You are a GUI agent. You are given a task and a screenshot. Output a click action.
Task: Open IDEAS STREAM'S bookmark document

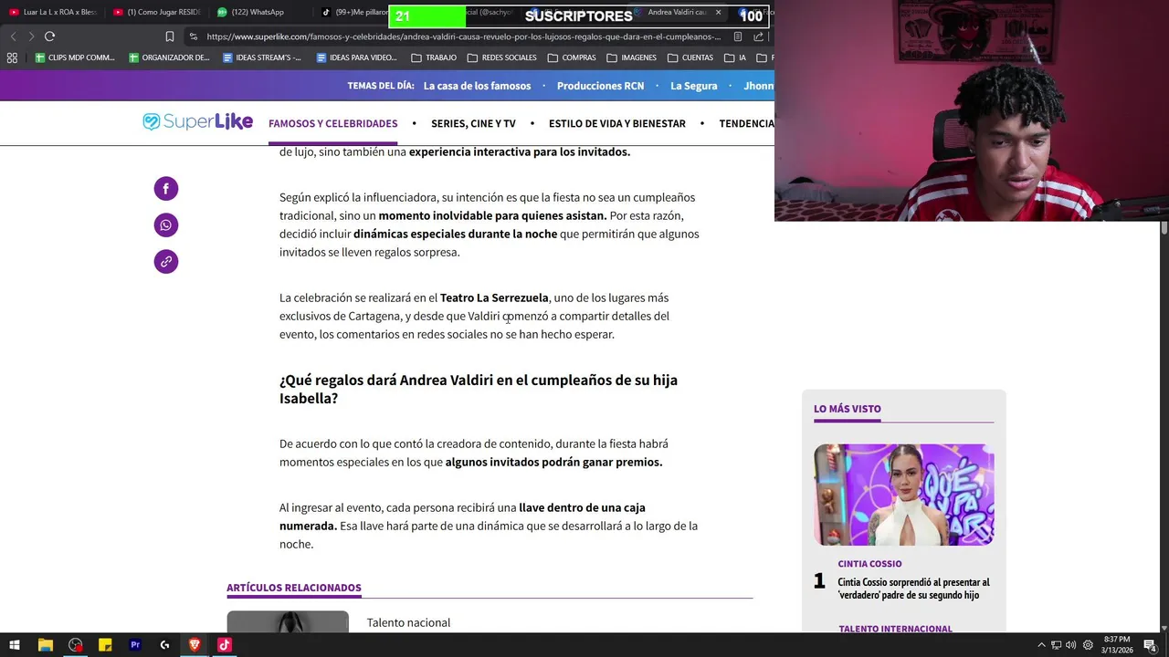tap(262, 57)
